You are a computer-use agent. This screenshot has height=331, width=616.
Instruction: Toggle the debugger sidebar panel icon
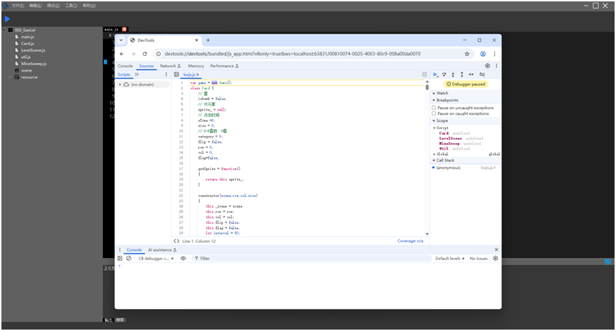click(425, 74)
